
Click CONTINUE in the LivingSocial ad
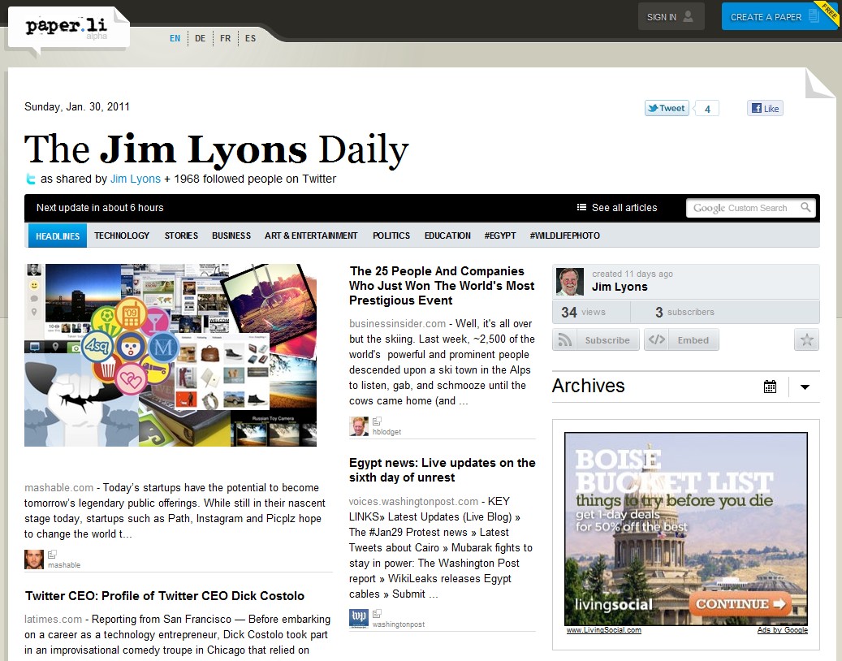[x=742, y=604]
